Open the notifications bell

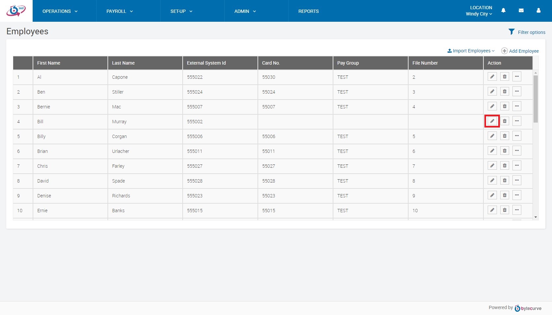coord(503,11)
